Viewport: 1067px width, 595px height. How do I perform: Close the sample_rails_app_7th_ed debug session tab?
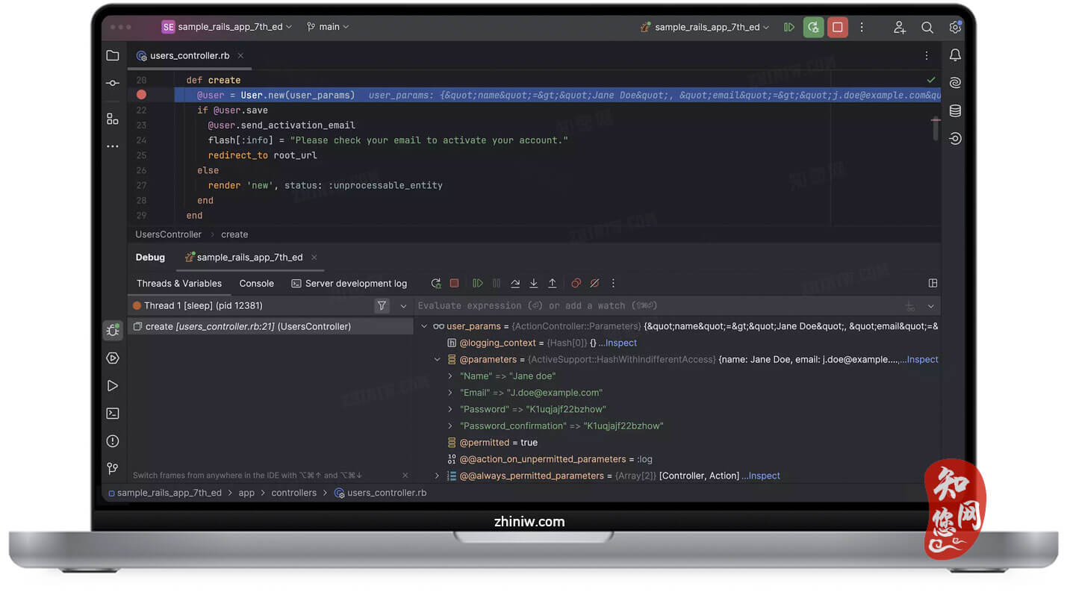coord(314,258)
